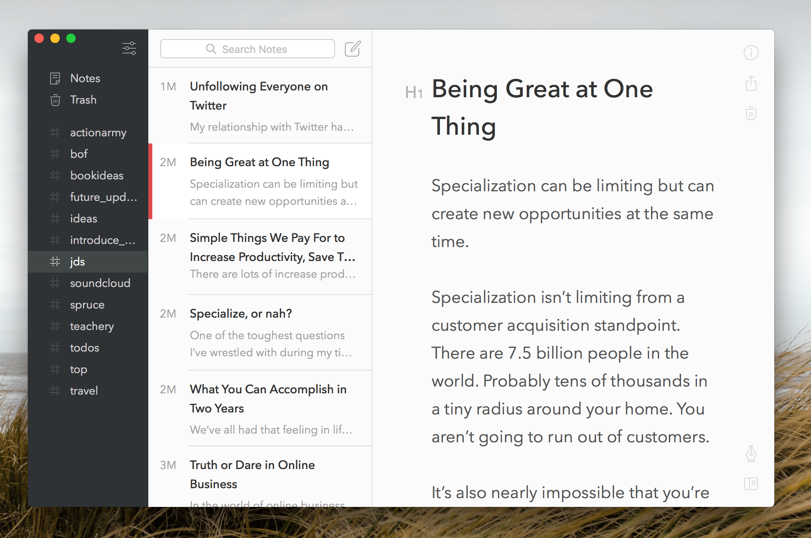Select the actionarmy tag
The width and height of the screenshot is (811, 538).
click(98, 132)
